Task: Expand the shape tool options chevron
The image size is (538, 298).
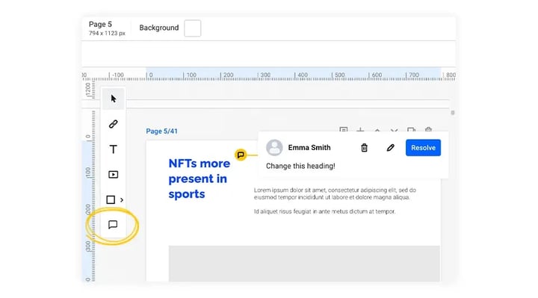Action: [122, 199]
